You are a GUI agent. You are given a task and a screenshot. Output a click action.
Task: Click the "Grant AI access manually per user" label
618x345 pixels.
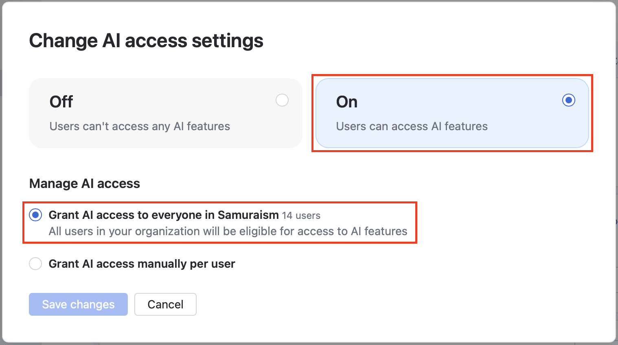142,264
